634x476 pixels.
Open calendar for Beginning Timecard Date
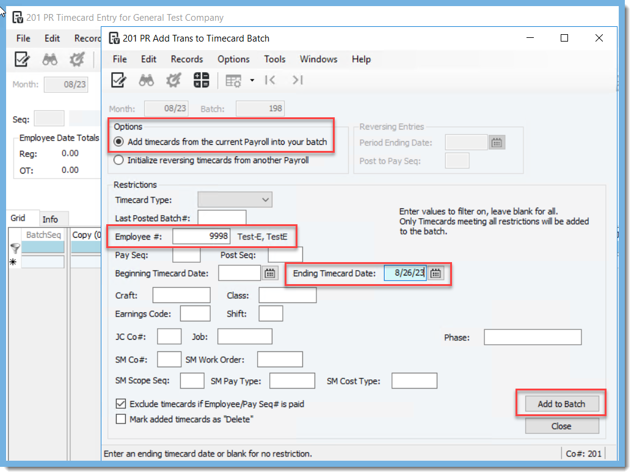(x=270, y=273)
